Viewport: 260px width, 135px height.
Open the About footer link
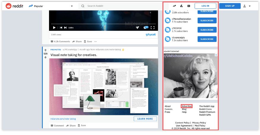tap(168, 106)
